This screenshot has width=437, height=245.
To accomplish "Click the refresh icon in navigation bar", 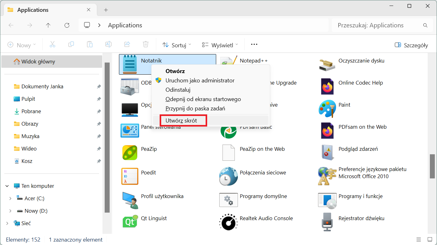I will tap(67, 25).
